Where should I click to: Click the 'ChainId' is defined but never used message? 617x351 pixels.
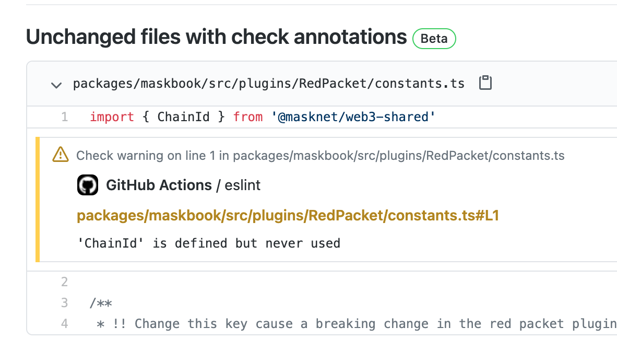click(x=209, y=243)
